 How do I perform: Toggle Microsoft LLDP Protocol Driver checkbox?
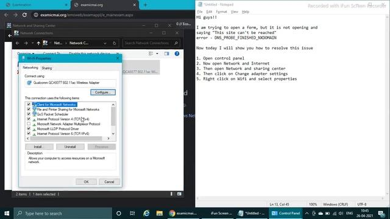click(x=29, y=128)
